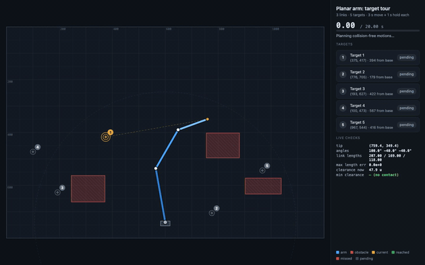Click the time progress bar
Screen dimensions: 425x265
click(378, 31)
